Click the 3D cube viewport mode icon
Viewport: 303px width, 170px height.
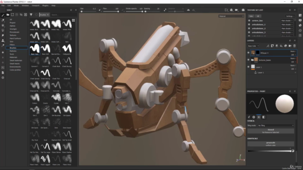click(232, 10)
